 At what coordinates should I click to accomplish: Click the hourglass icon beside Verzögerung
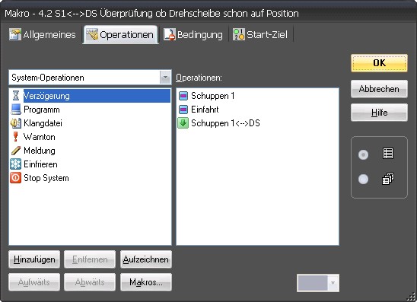pyautogui.click(x=16, y=95)
